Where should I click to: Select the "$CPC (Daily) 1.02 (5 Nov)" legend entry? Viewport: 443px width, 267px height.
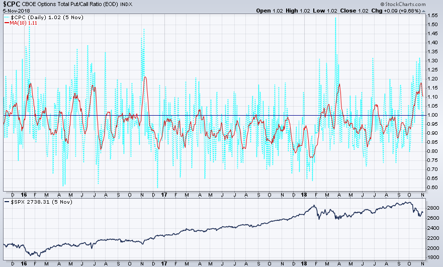click(47, 18)
